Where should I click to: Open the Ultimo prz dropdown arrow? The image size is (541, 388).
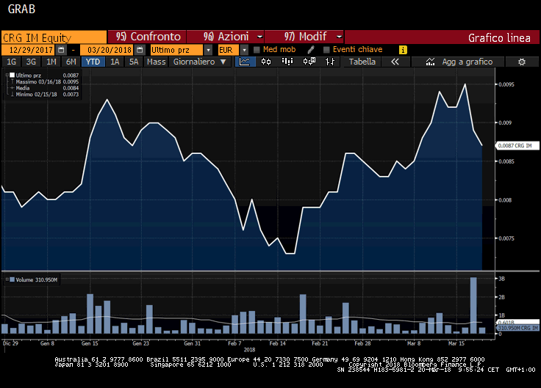click(x=208, y=50)
